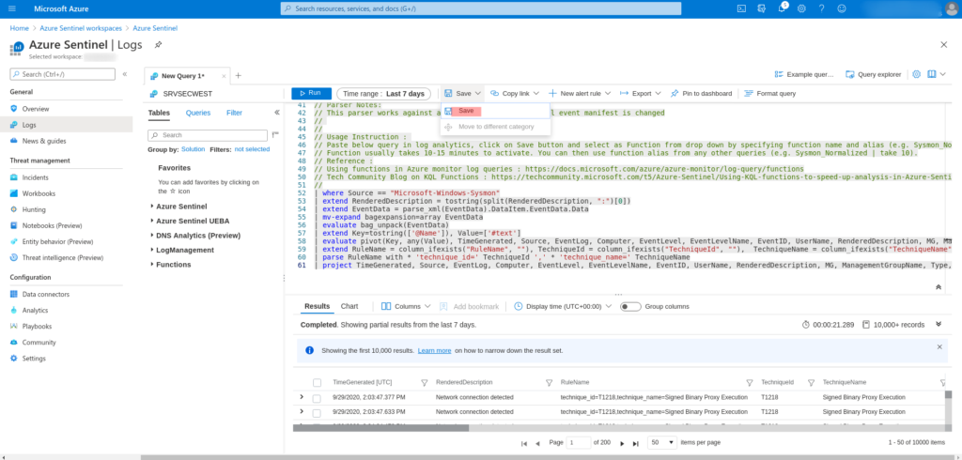The height and width of the screenshot is (460, 962).
Task: Filter the RuleName column
Action: click(749, 382)
